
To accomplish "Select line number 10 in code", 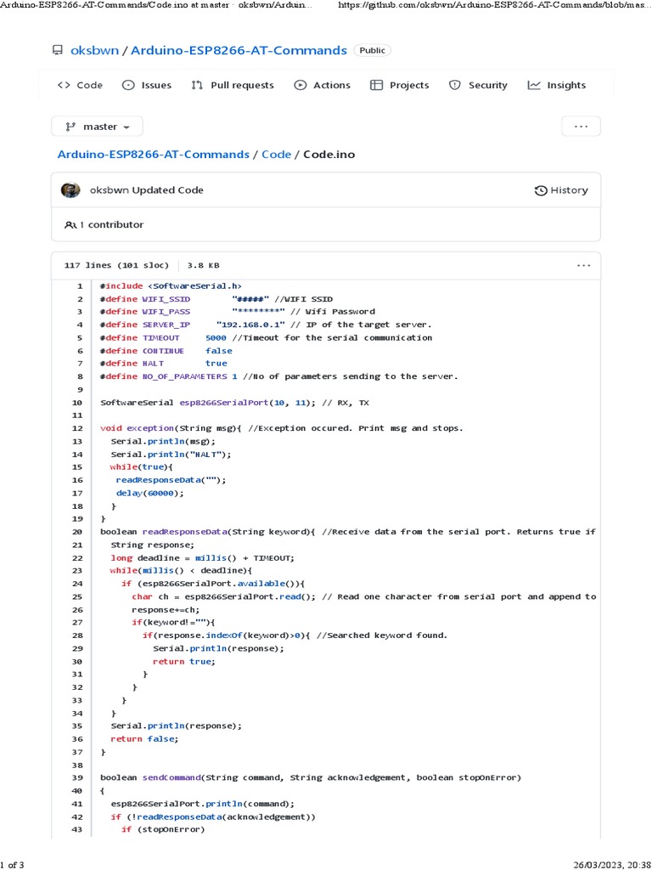I will (77, 402).
